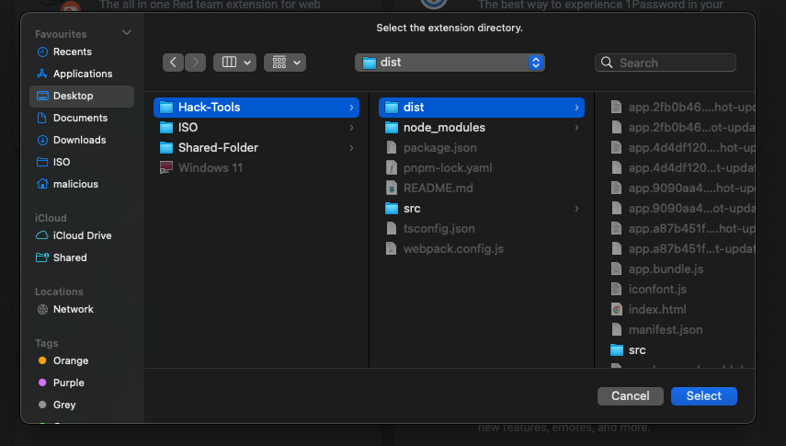786x446 pixels.
Task: Select the Documents sidebar item
Action: click(x=80, y=118)
